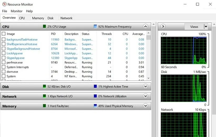Sort processes by the Threads column header
Screen dimensions: 216x137
point(106,34)
